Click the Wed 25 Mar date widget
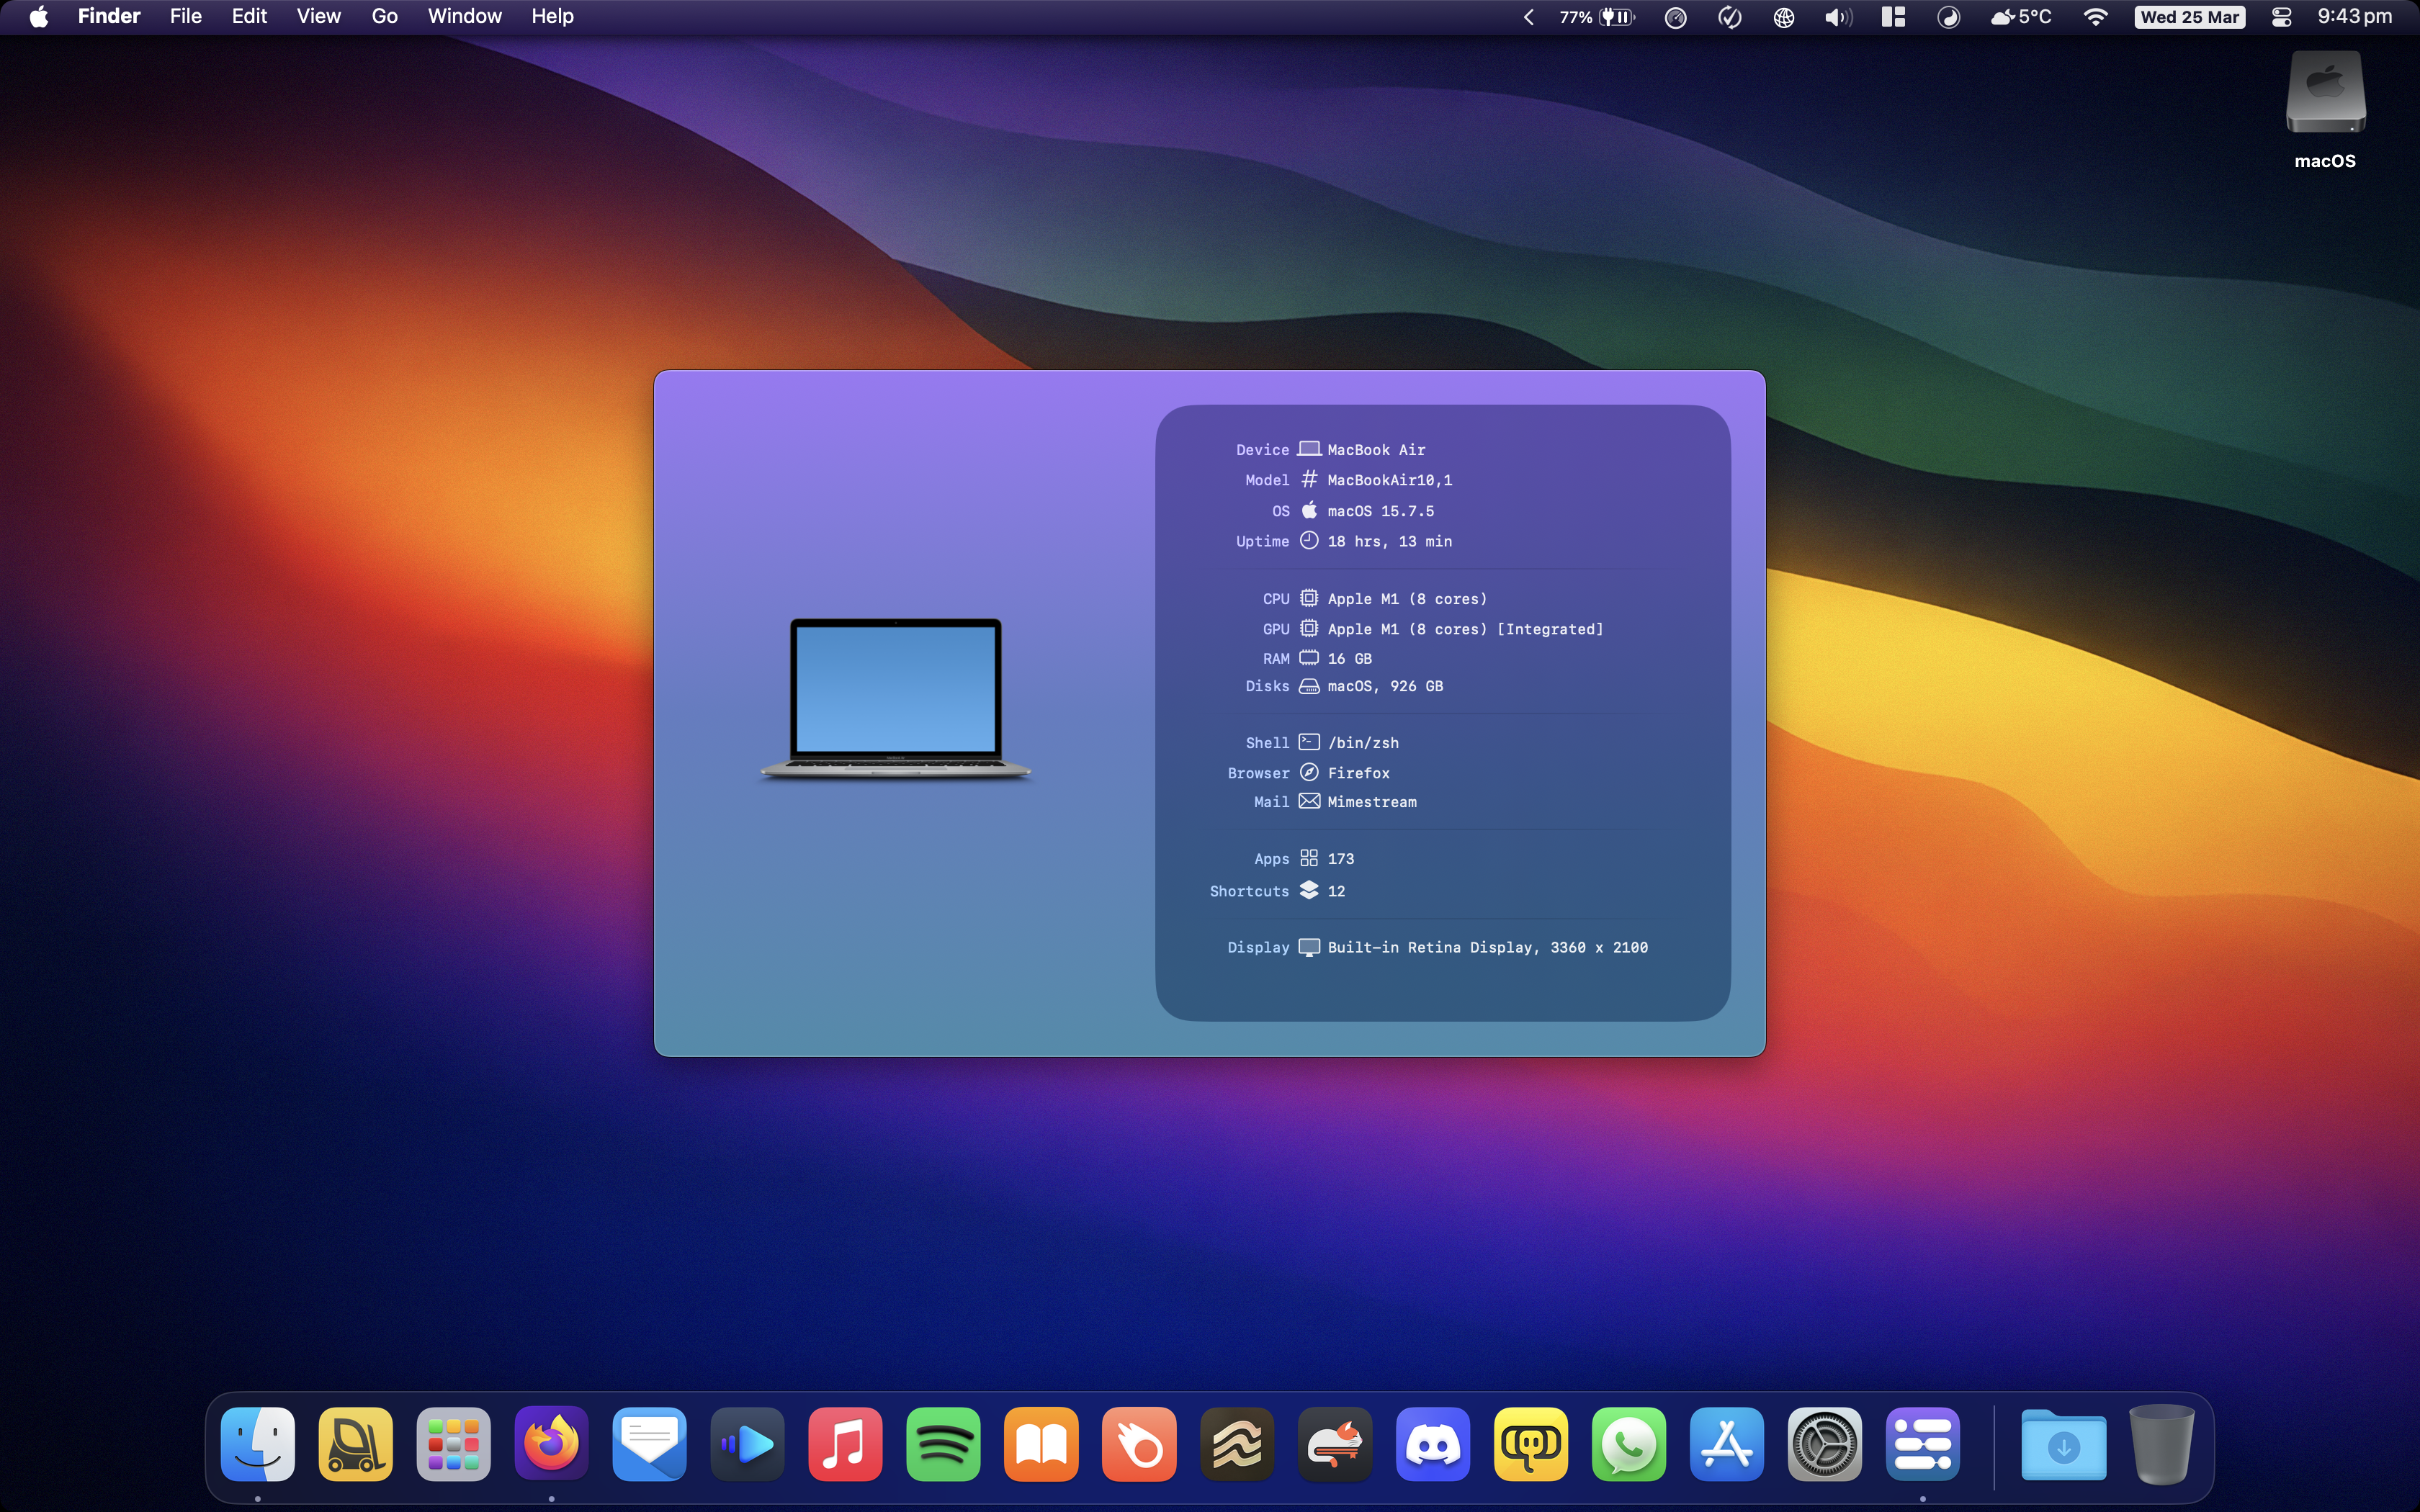Screen dimensions: 2420x1512 (2190, 17)
